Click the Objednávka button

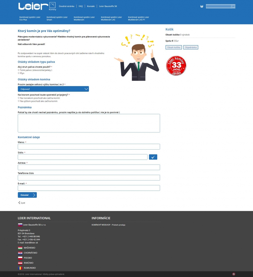click(x=191, y=47)
